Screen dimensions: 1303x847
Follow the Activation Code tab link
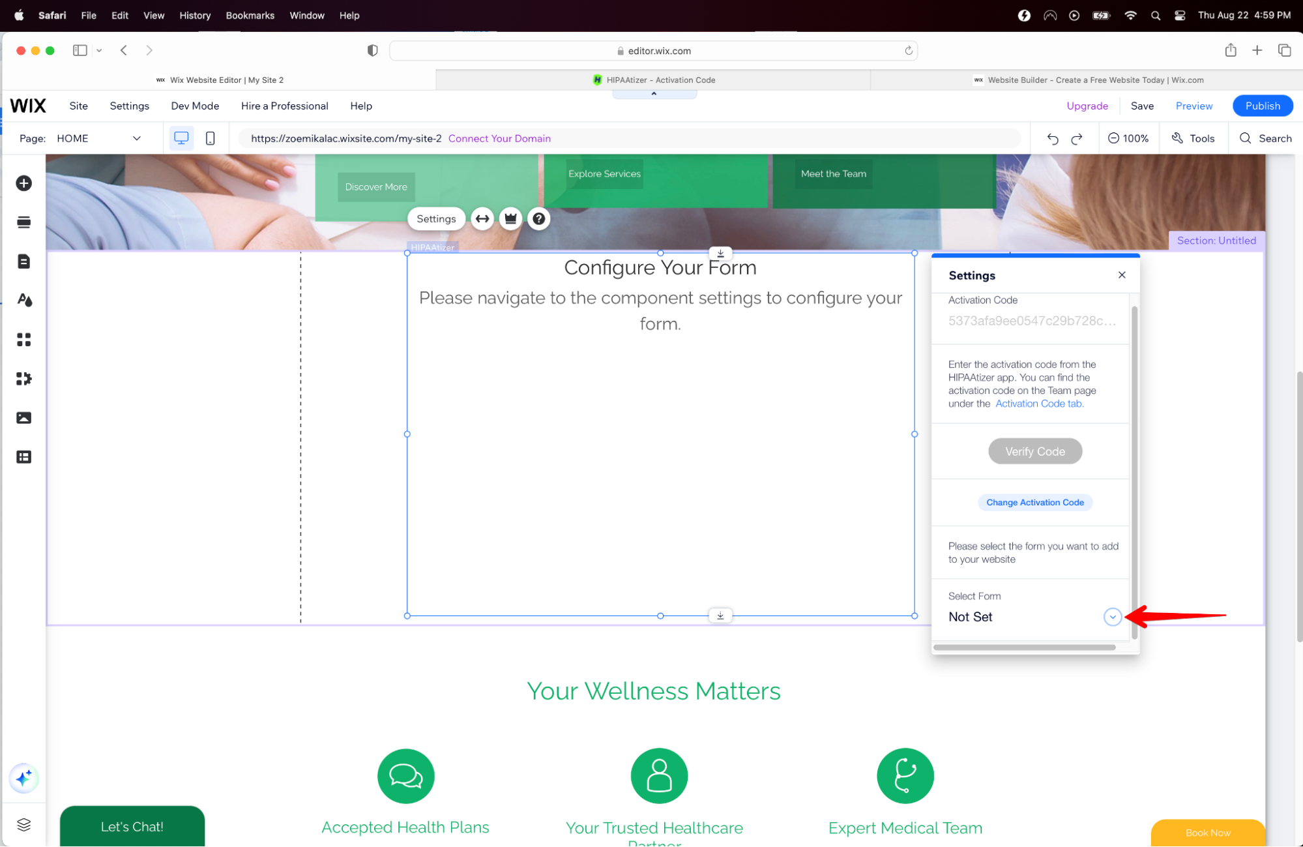click(x=1039, y=404)
